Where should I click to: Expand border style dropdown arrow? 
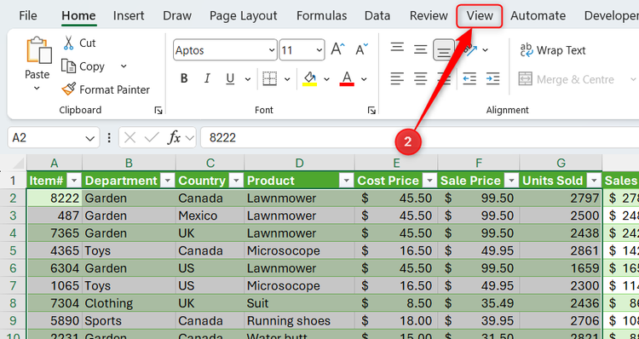(287, 79)
